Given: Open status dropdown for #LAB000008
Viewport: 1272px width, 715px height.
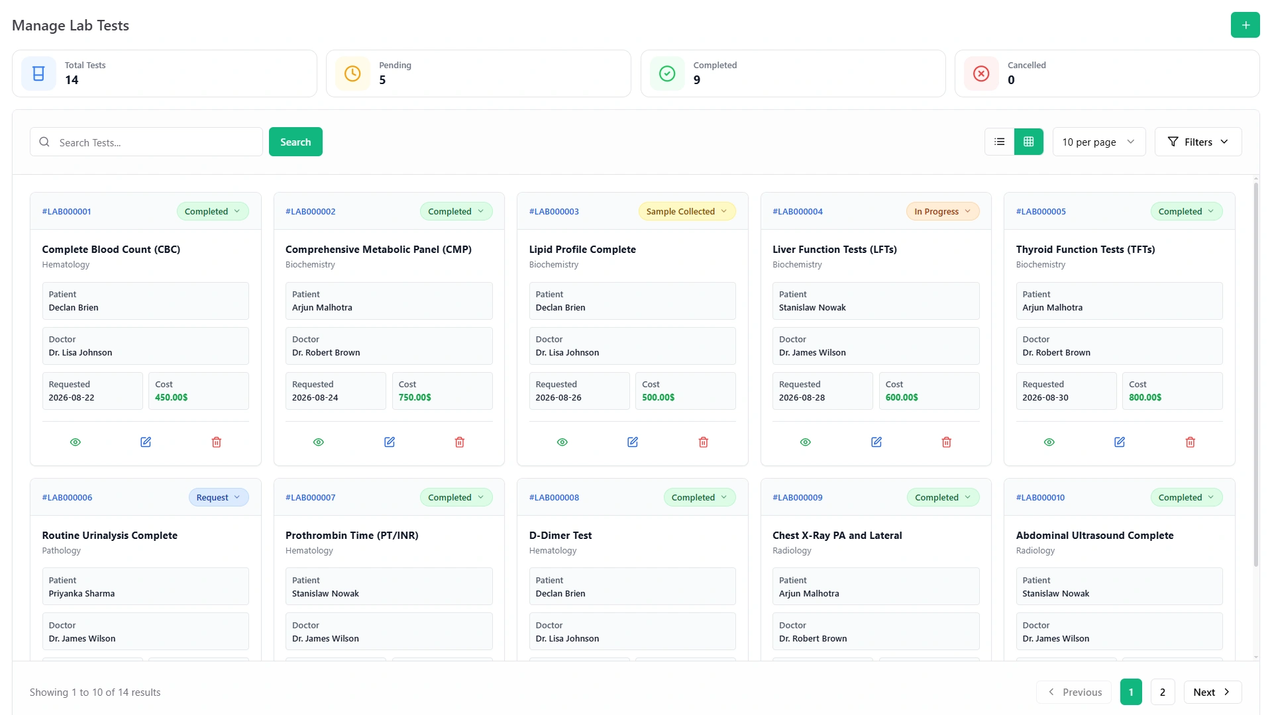Looking at the screenshot, I should tap(700, 498).
